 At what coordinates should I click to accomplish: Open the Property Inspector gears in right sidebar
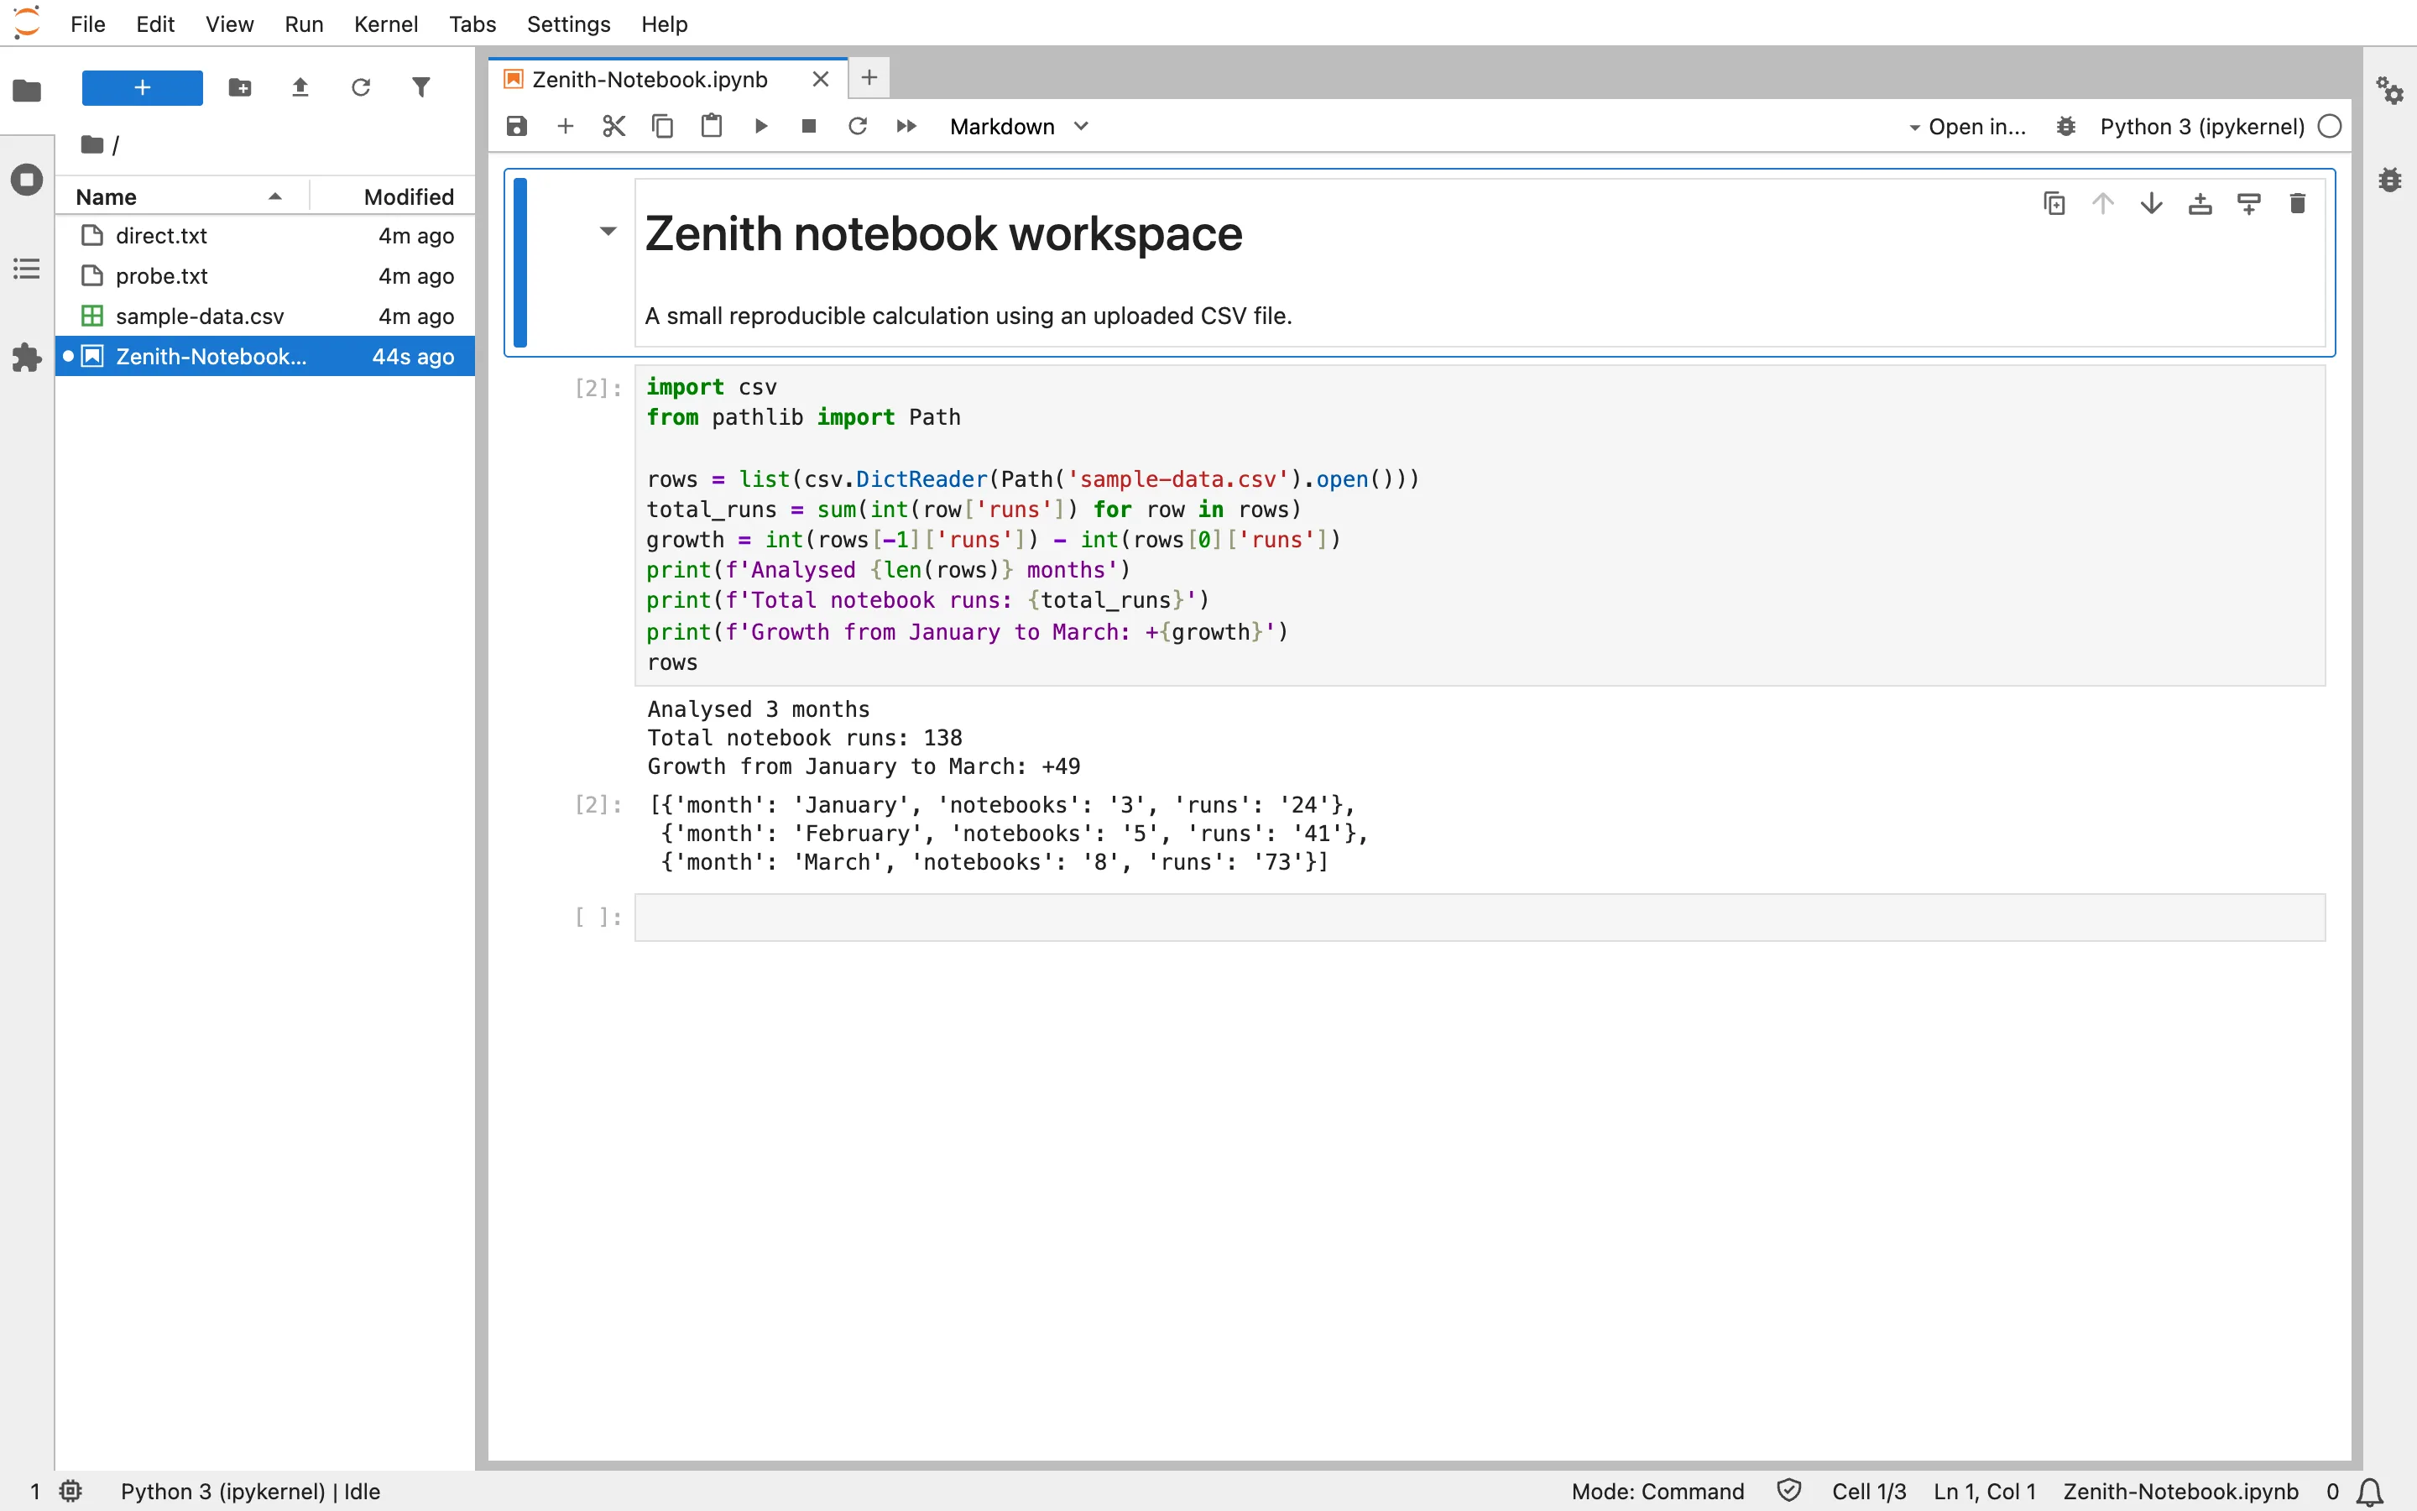click(2390, 91)
